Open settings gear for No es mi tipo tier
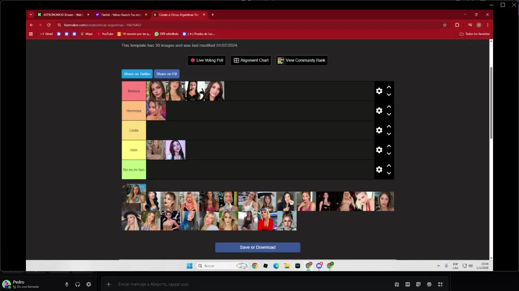Screen dimensions: 519x291 point(379,170)
